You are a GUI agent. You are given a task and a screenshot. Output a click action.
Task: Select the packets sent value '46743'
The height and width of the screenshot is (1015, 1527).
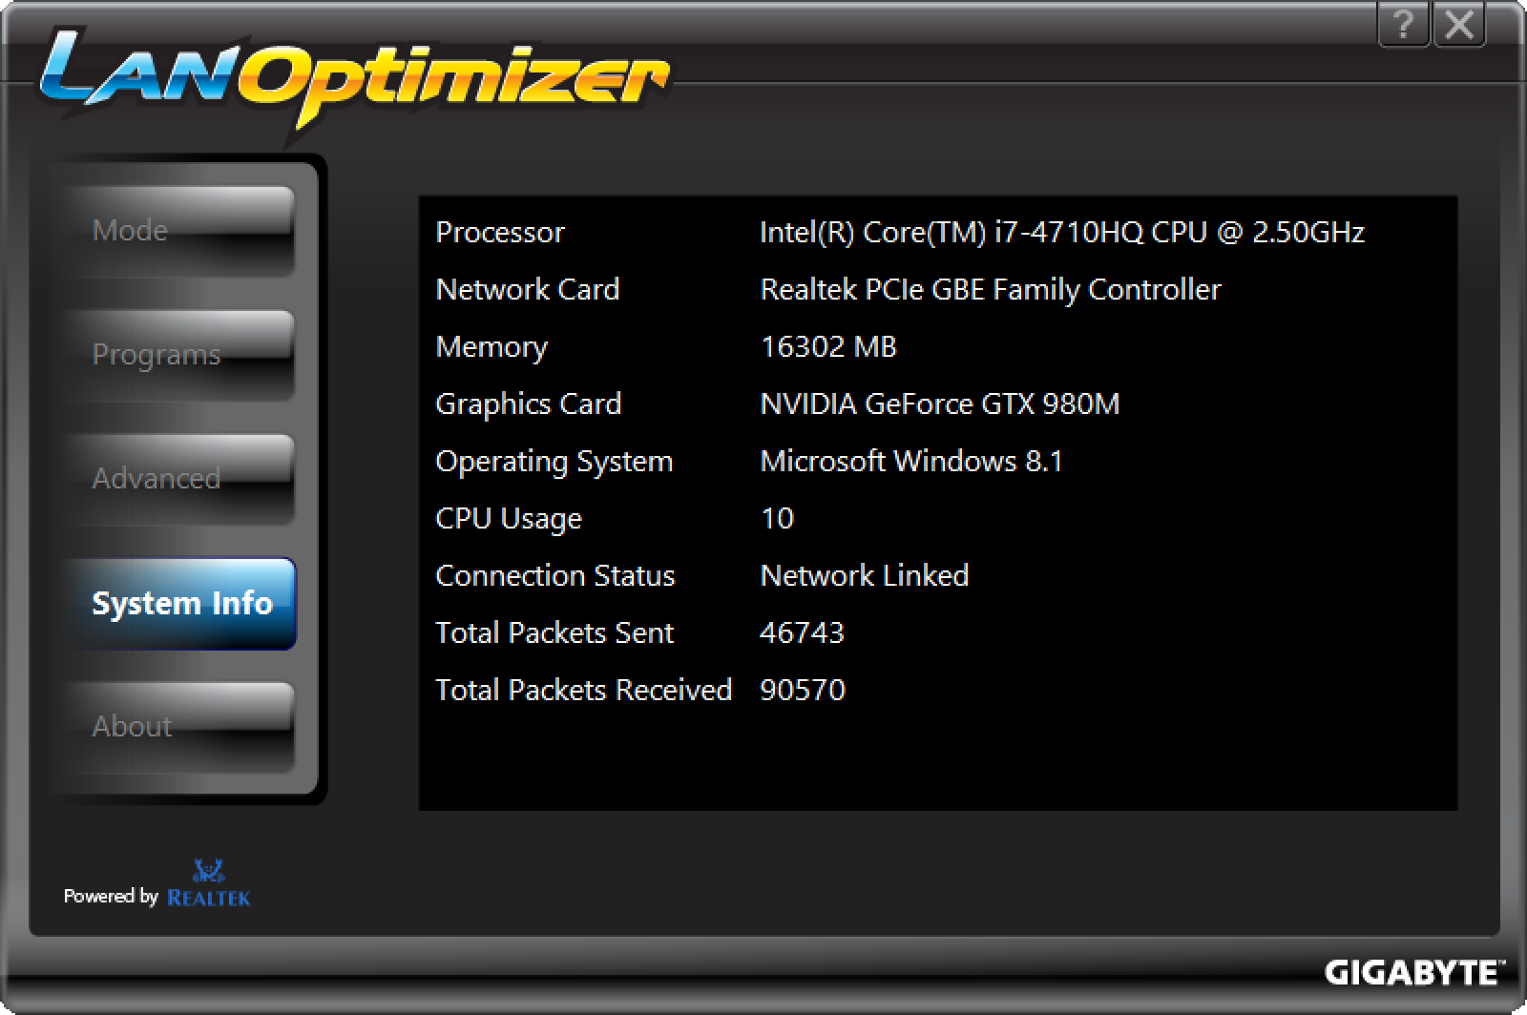point(802,632)
